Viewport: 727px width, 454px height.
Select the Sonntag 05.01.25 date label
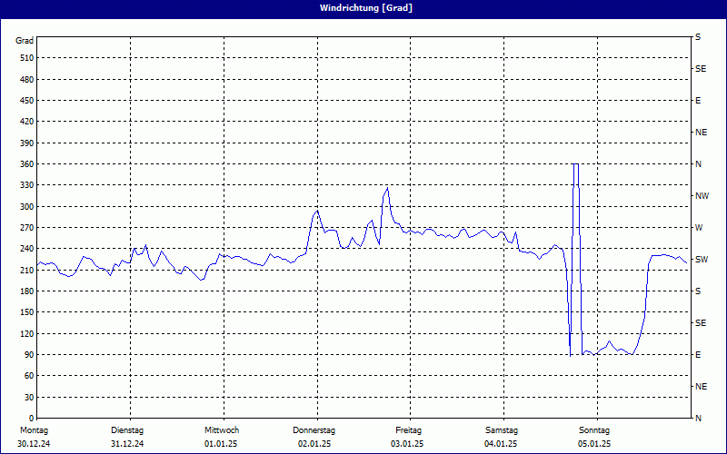coord(594,437)
